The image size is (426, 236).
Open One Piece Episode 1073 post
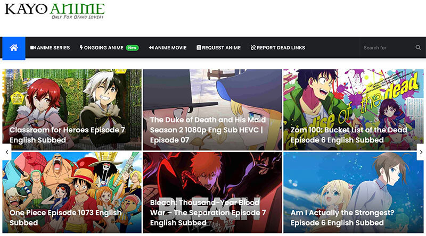65,217
